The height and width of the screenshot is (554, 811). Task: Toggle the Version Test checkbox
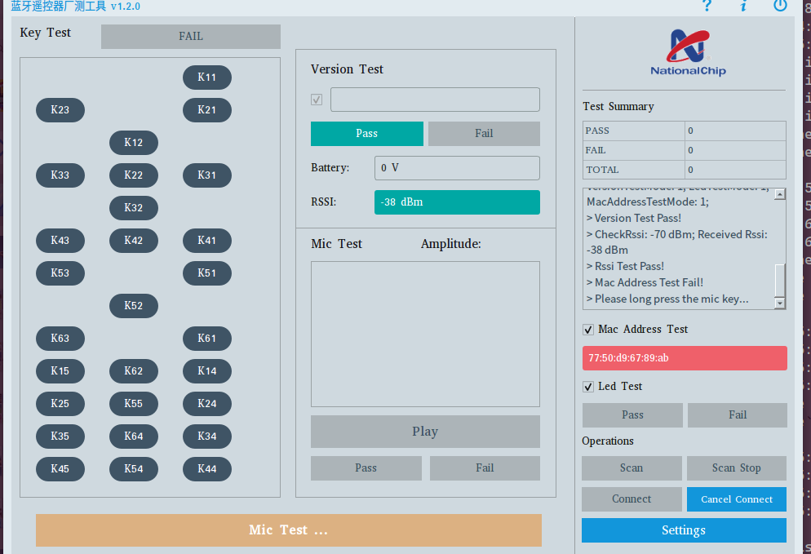click(317, 100)
